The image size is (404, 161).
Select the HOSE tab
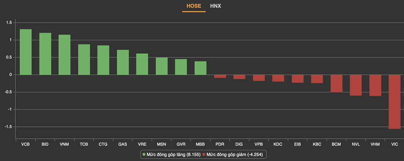pyautogui.click(x=194, y=6)
